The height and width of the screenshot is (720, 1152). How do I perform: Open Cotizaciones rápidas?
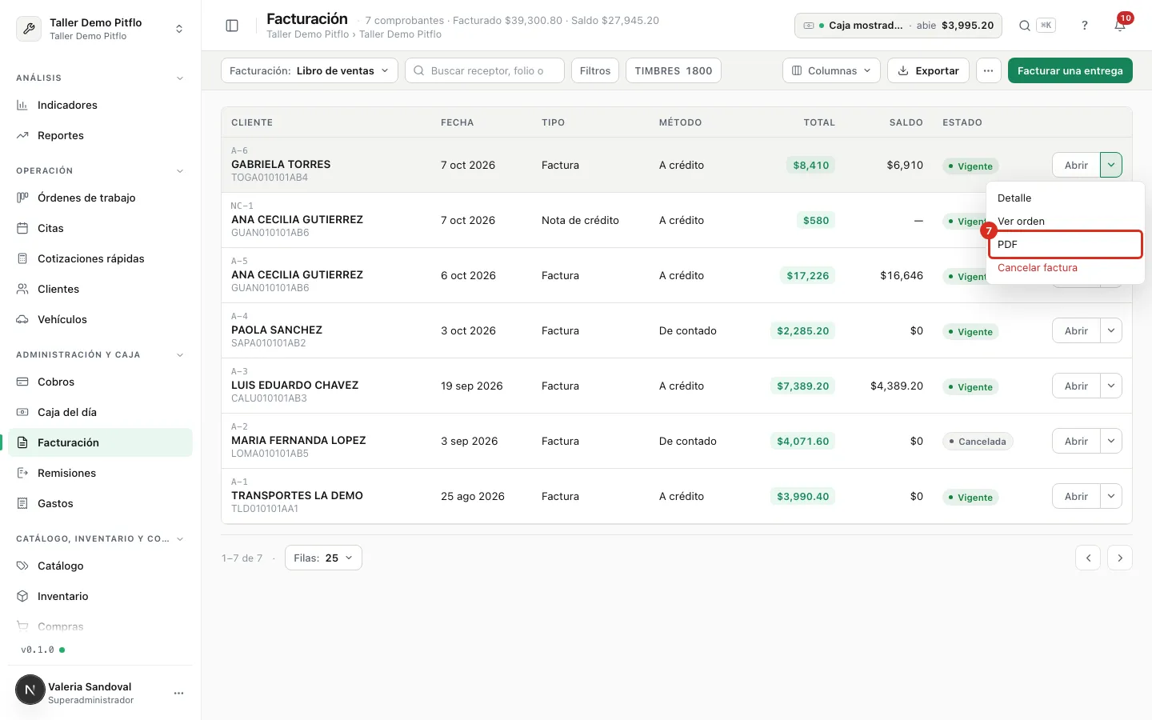100,258
